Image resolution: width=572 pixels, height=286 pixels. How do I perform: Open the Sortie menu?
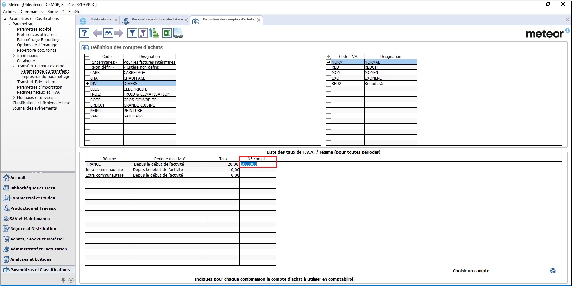click(x=53, y=12)
